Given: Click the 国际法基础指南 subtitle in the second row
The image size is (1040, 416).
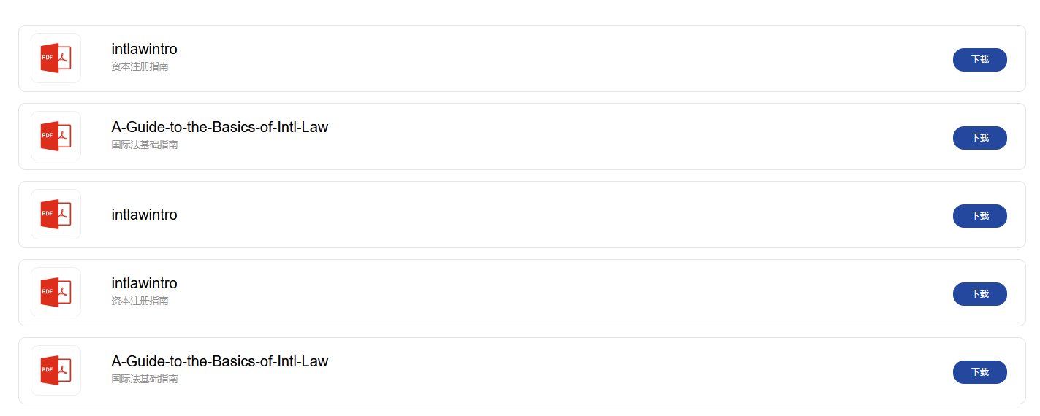Looking at the screenshot, I should pyautogui.click(x=145, y=145).
